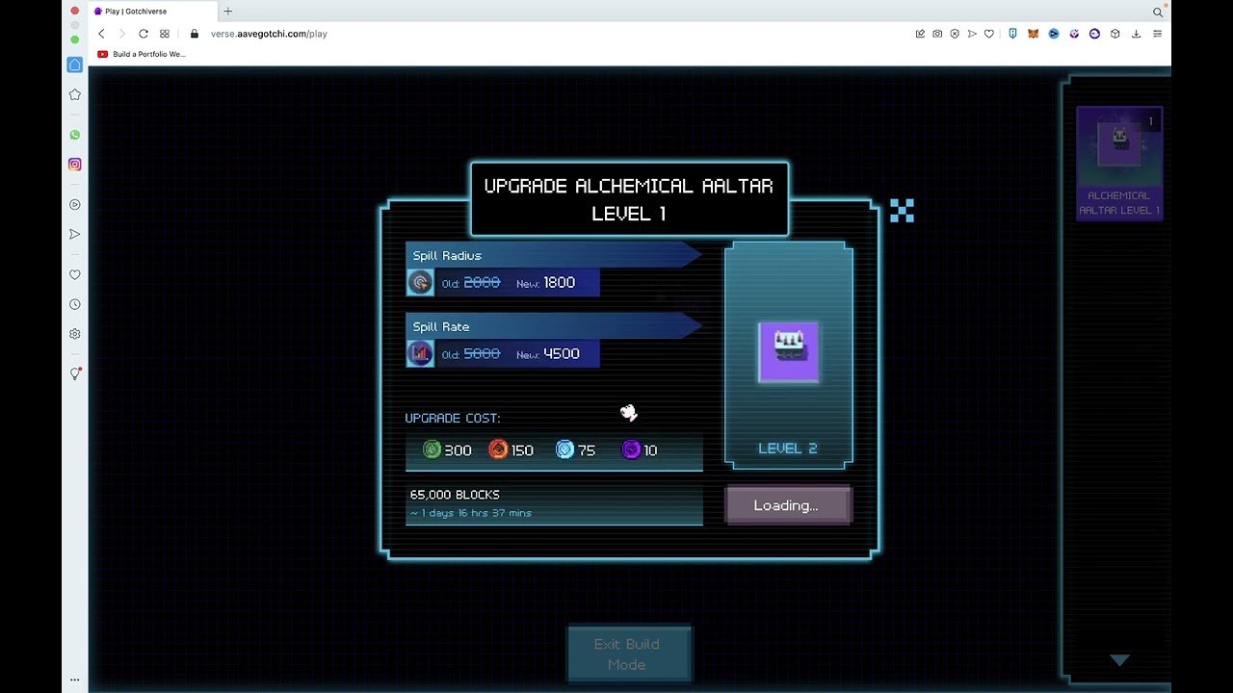Click the site security lock icon

pos(195,34)
